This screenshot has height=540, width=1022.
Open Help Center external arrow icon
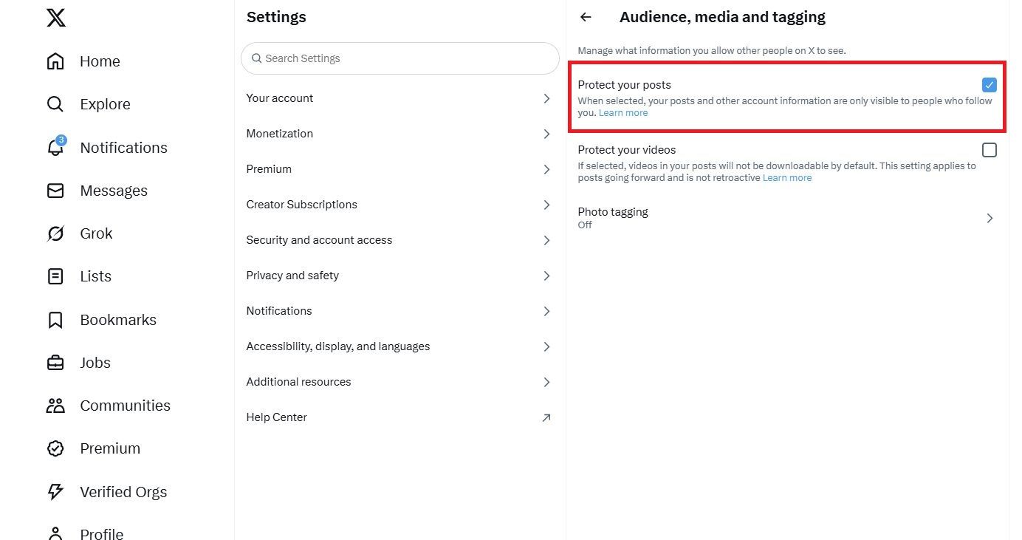point(546,417)
